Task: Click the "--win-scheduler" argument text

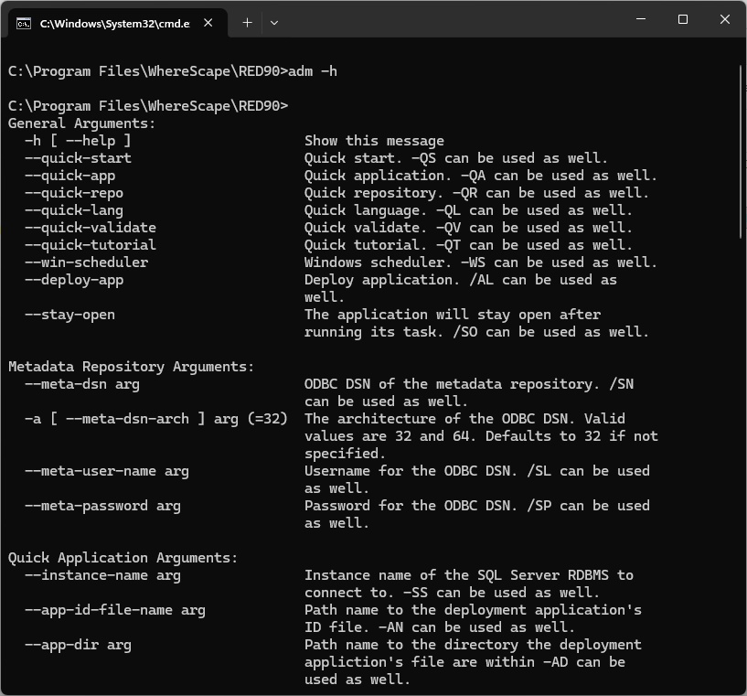Action: [86, 262]
